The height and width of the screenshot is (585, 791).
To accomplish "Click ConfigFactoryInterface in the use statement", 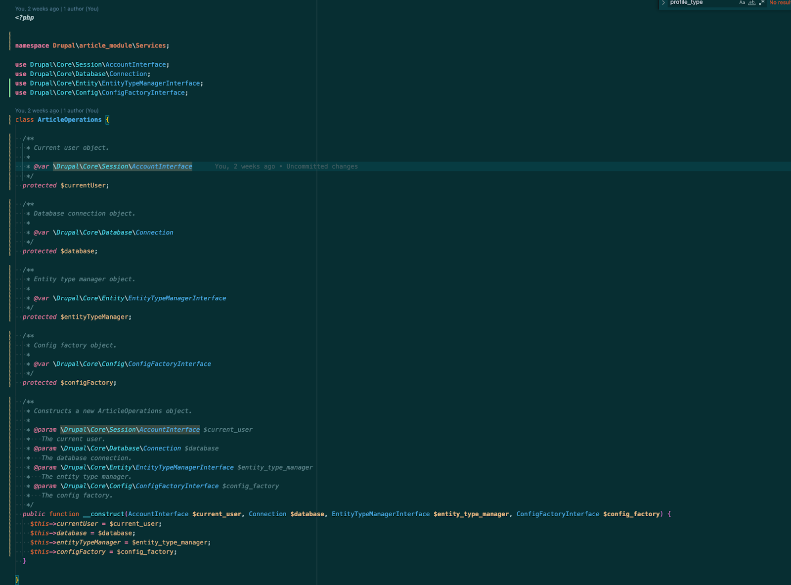I will 143,93.
